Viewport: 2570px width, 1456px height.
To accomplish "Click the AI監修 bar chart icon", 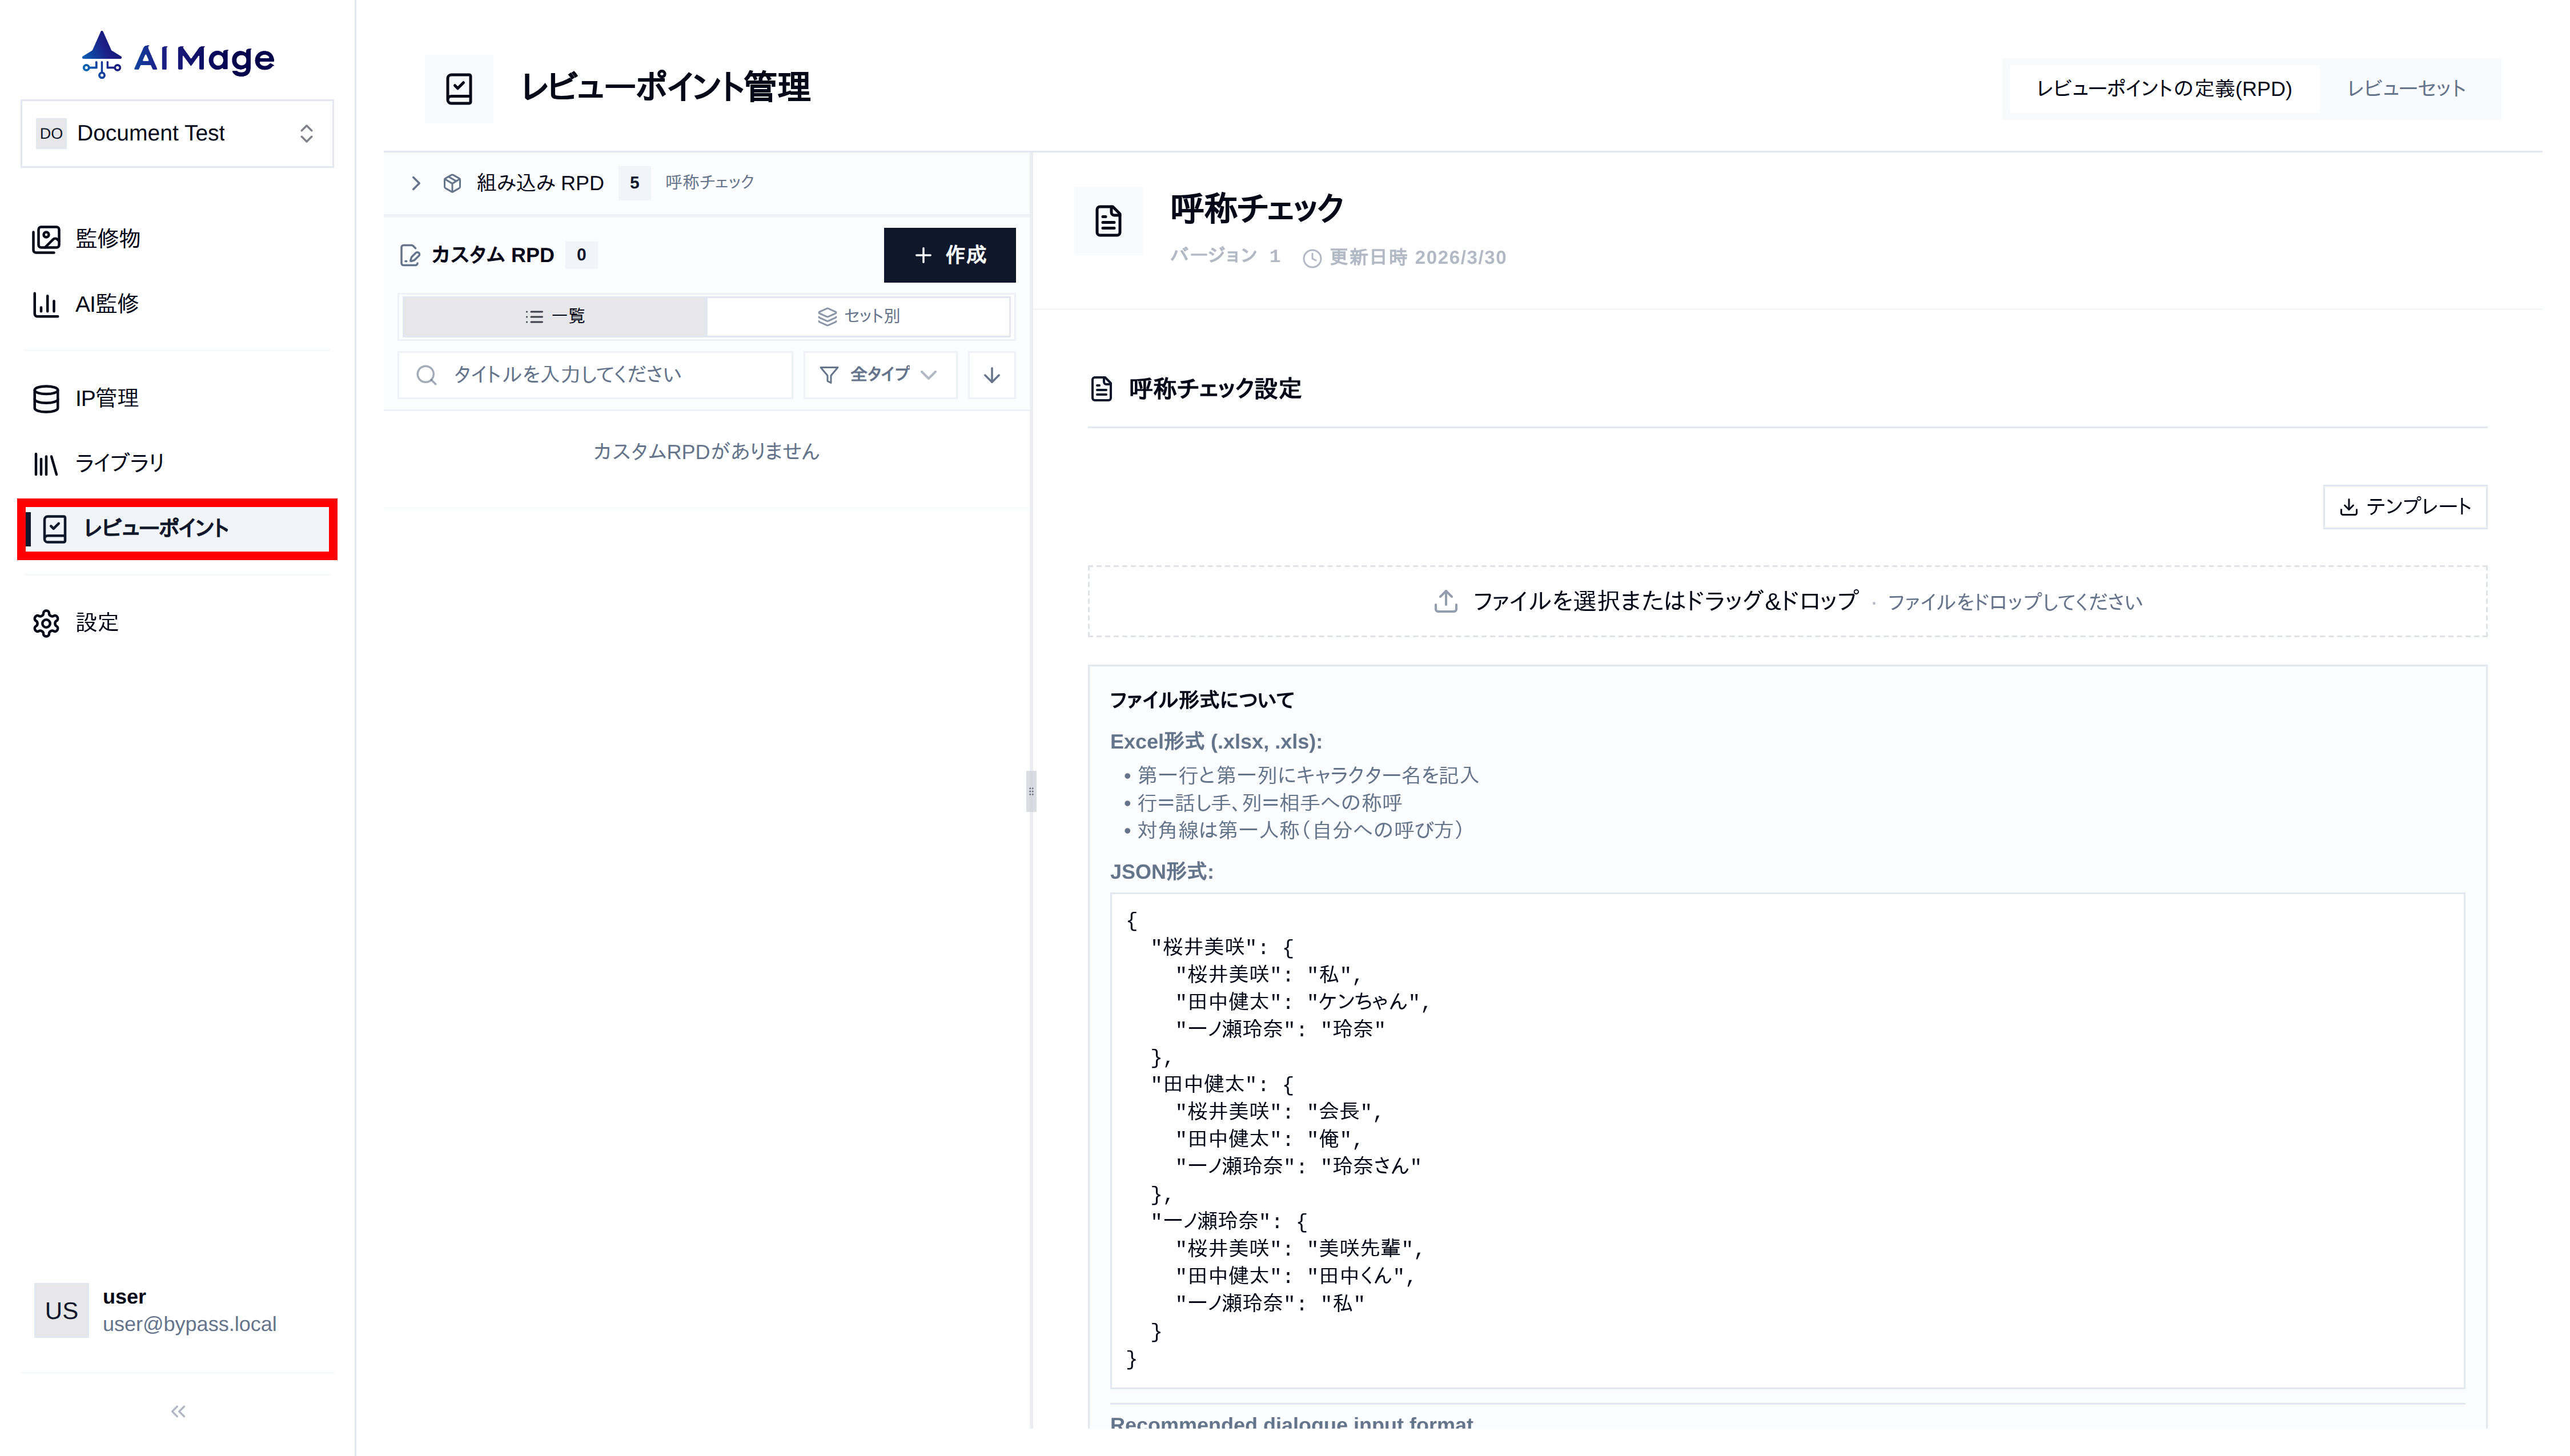I will (x=46, y=304).
